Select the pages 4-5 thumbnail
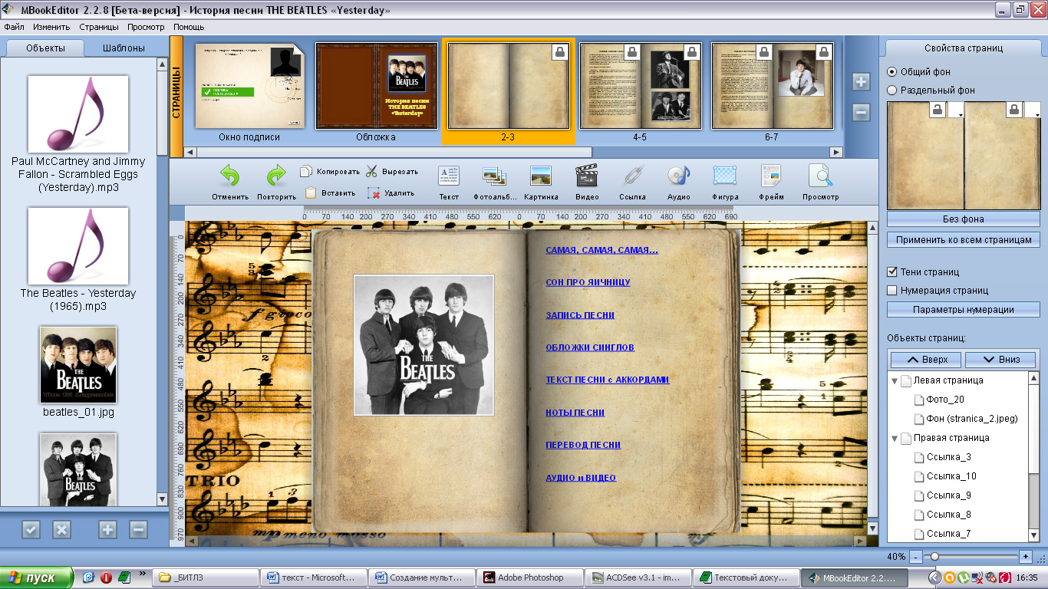Image resolution: width=1048 pixels, height=589 pixels. click(x=640, y=86)
